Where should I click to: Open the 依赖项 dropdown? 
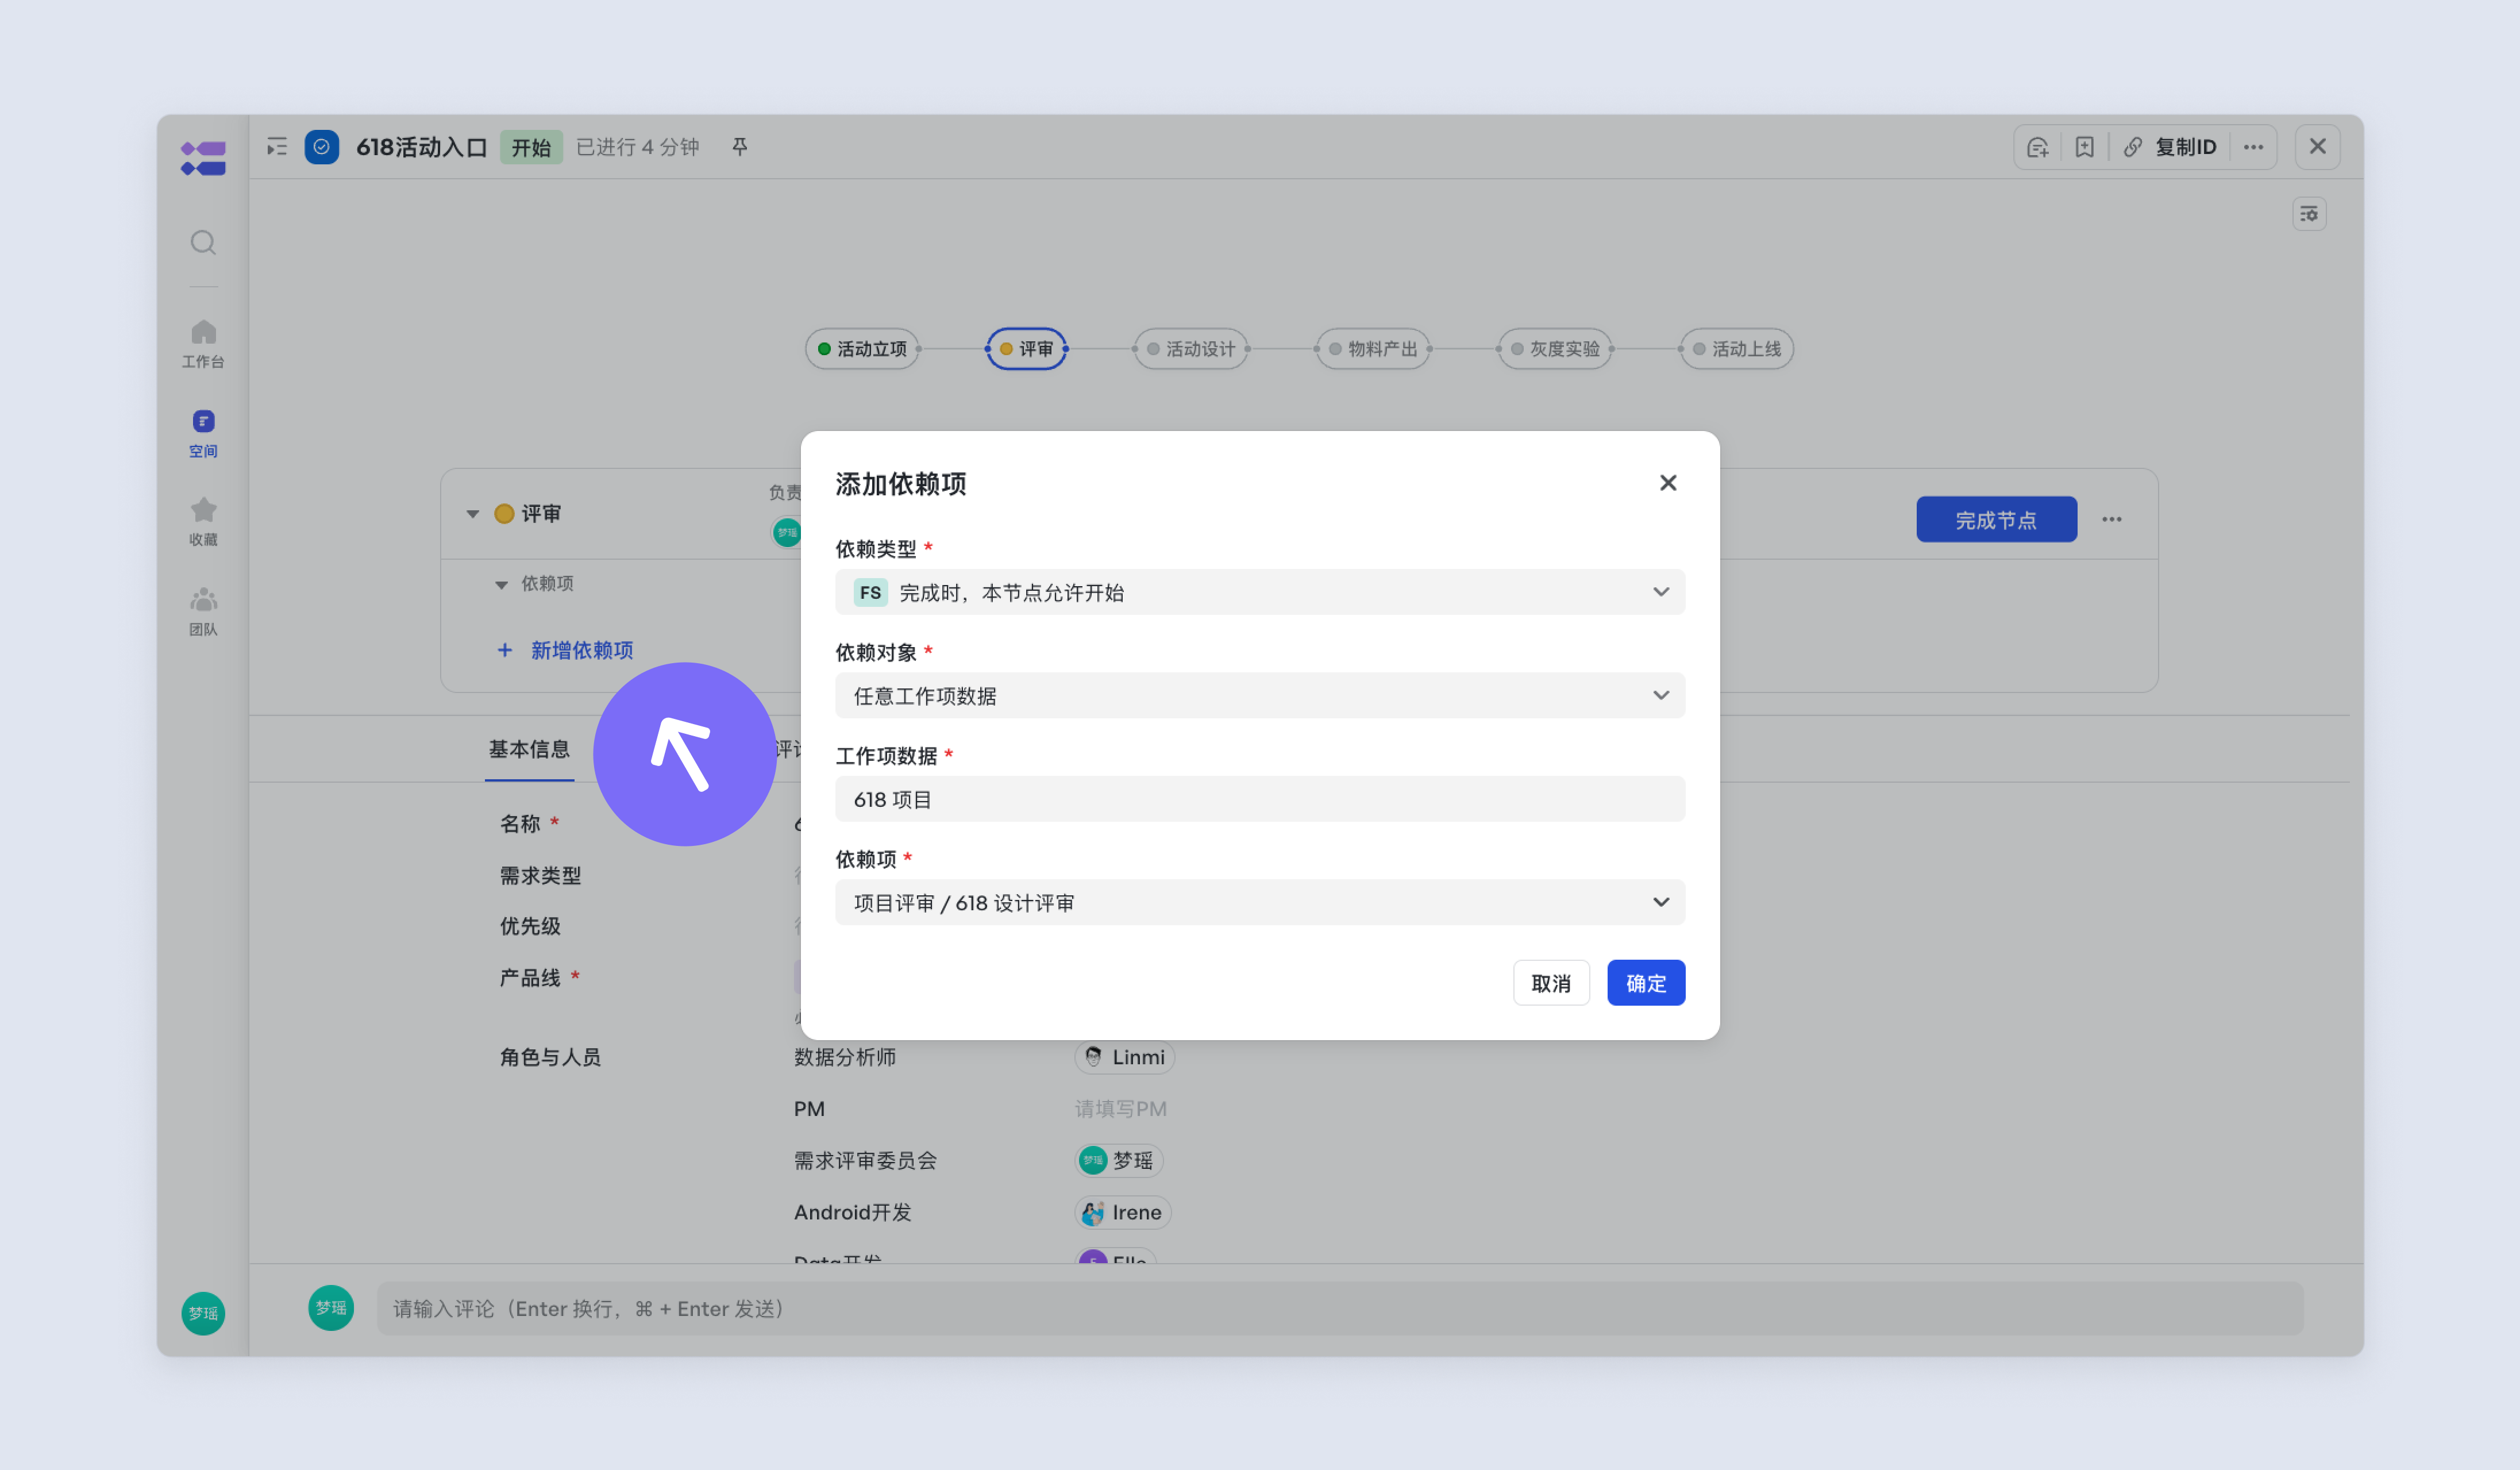click(x=1260, y=902)
